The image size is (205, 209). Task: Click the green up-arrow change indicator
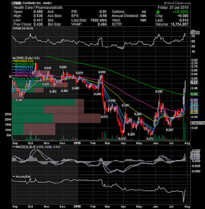(158, 12)
